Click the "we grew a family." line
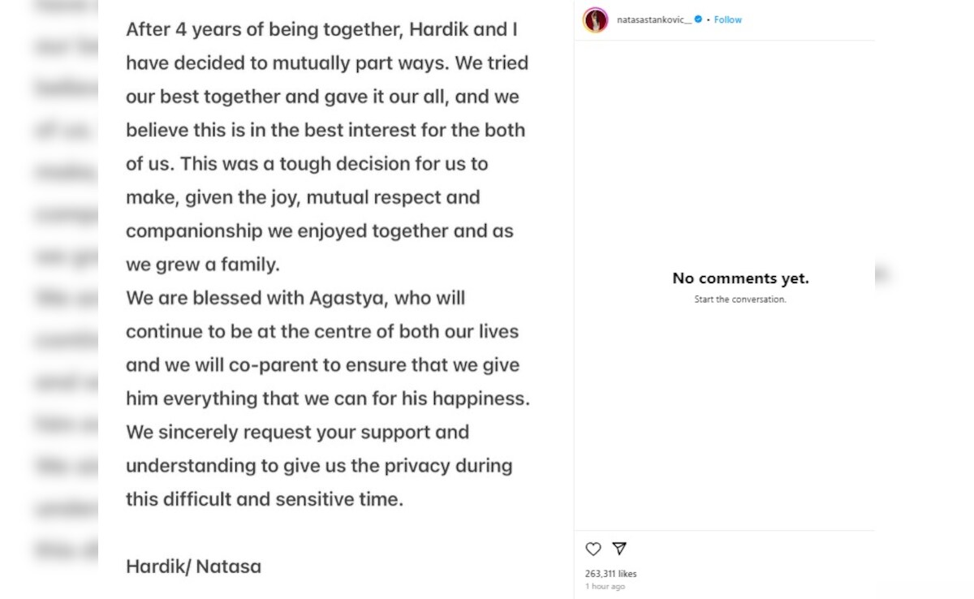Image resolution: width=974 pixels, height=599 pixels. [x=202, y=265]
